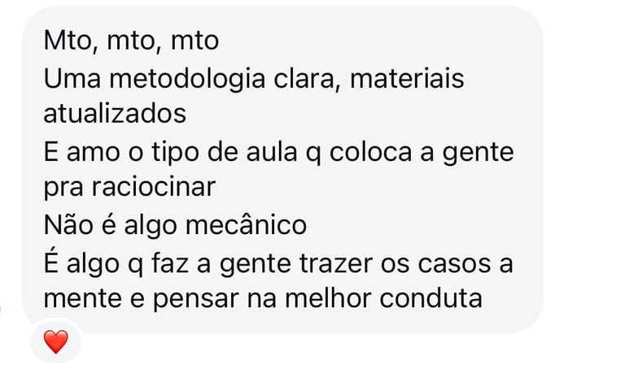Click the line "Uma metodologia clara, materiais"
This screenshot has width=625, height=373.
(x=254, y=78)
